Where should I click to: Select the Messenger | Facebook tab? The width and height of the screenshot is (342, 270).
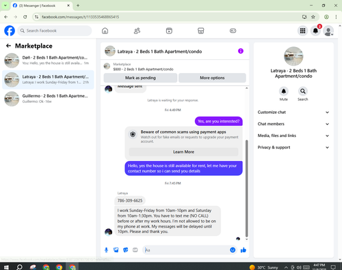pos(41,5)
